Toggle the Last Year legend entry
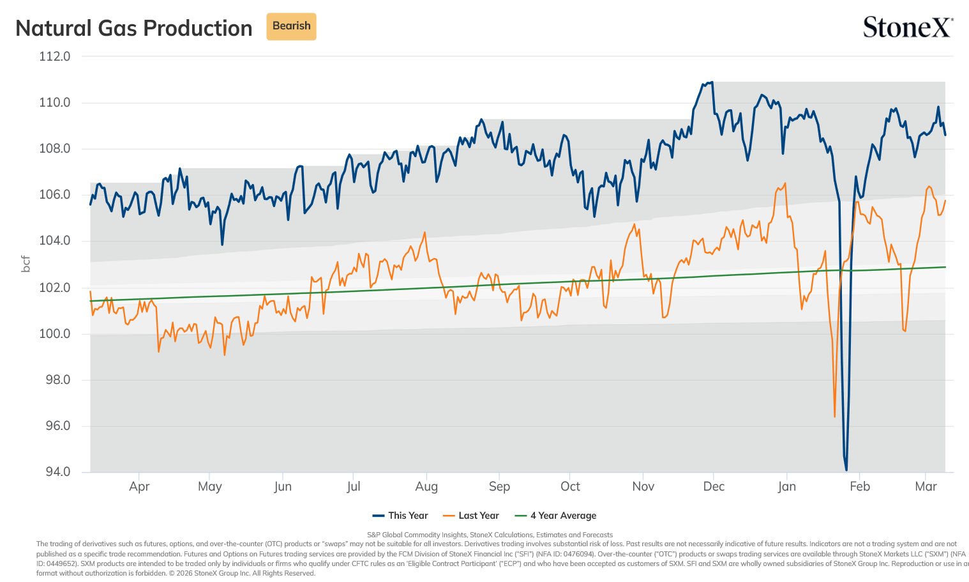Image resolution: width=969 pixels, height=582 pixels. tap(471, 516)
